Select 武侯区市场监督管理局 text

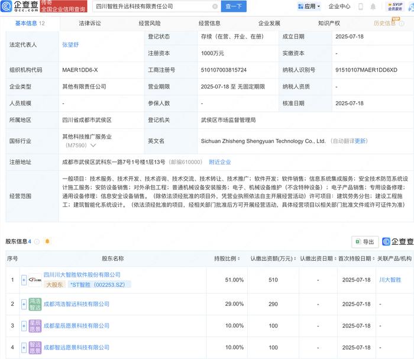tap(228, 120)
